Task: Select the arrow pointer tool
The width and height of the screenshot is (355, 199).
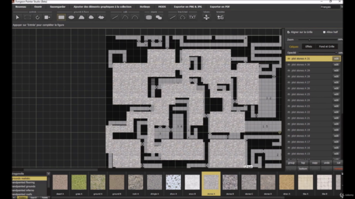Action: pyautogui.click(x=17, y=17)
